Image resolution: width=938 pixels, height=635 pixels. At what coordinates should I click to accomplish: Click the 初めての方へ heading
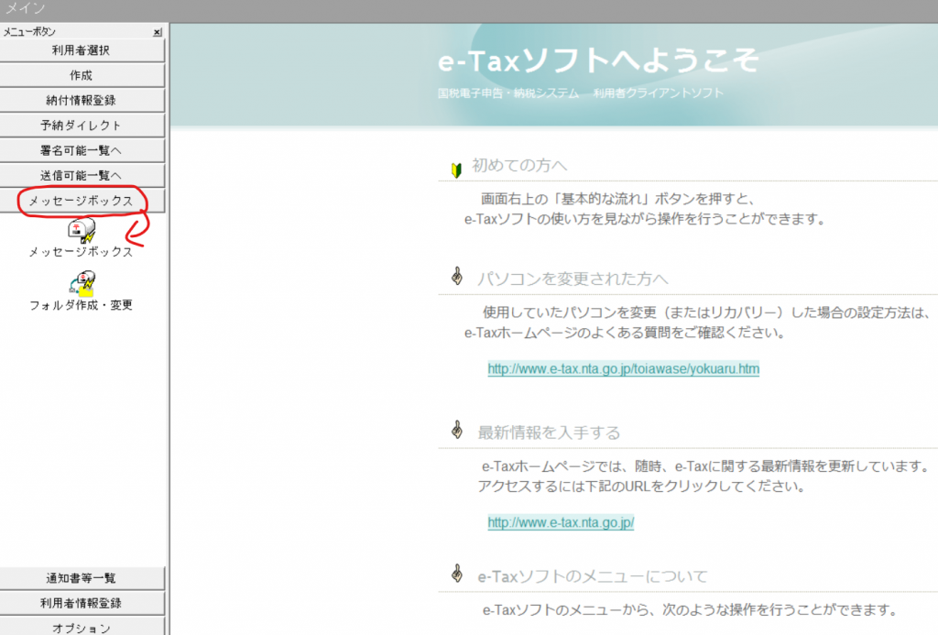click(x=519, y=165)
